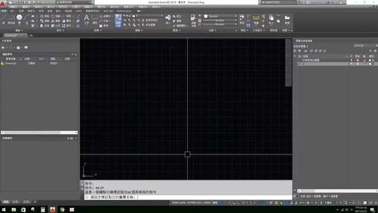Viewport: 378px width, 213px height.
Task: Activate the Mirror (鏡射) tool
Action: pyautogui.click(x=56, y=21)
